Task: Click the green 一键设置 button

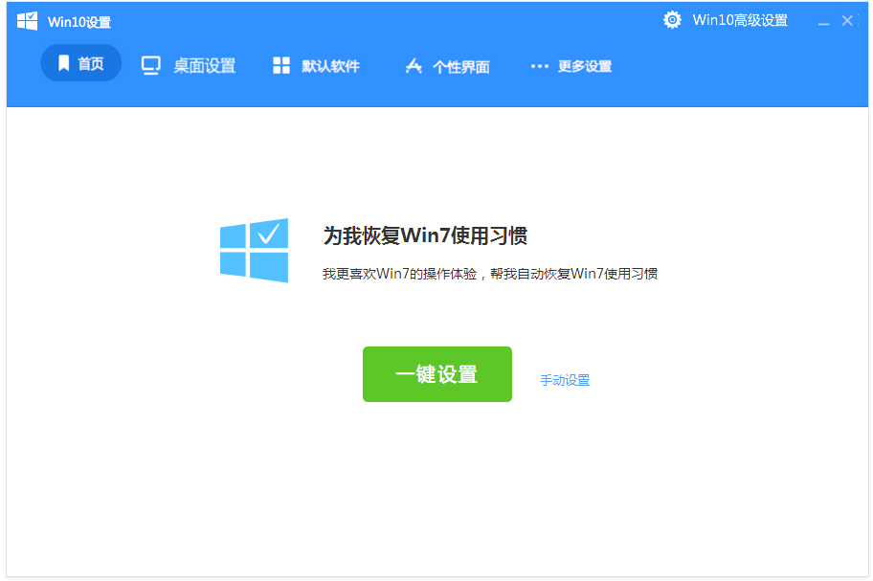Action: click(436, 373)
